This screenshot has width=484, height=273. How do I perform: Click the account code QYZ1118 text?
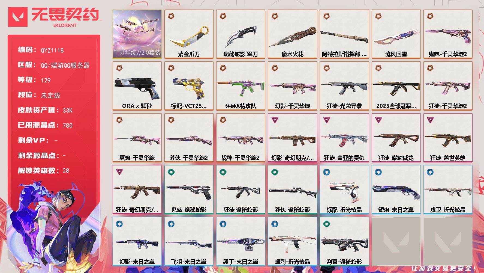(52, 51)
